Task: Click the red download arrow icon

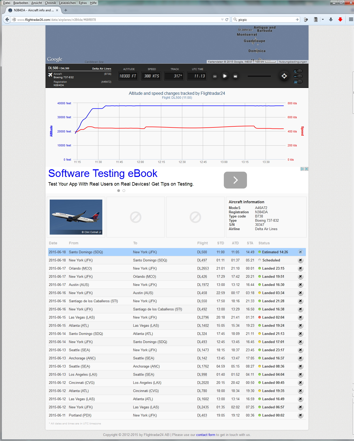Action: (340, 19)
